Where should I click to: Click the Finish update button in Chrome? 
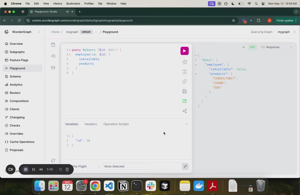(286, 21)
